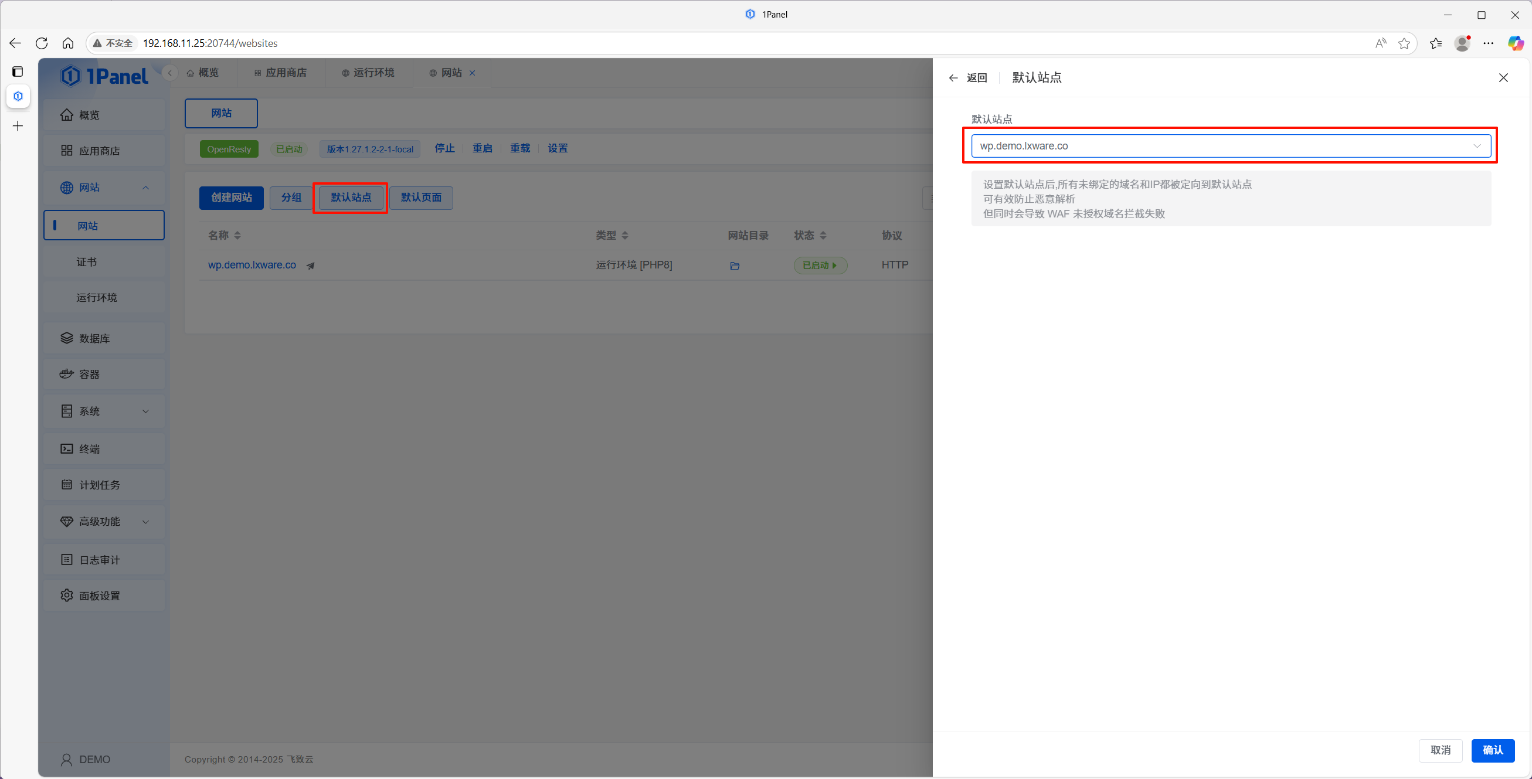
Task: Click 取消 in the drawer
Action: click(1441, 750)
